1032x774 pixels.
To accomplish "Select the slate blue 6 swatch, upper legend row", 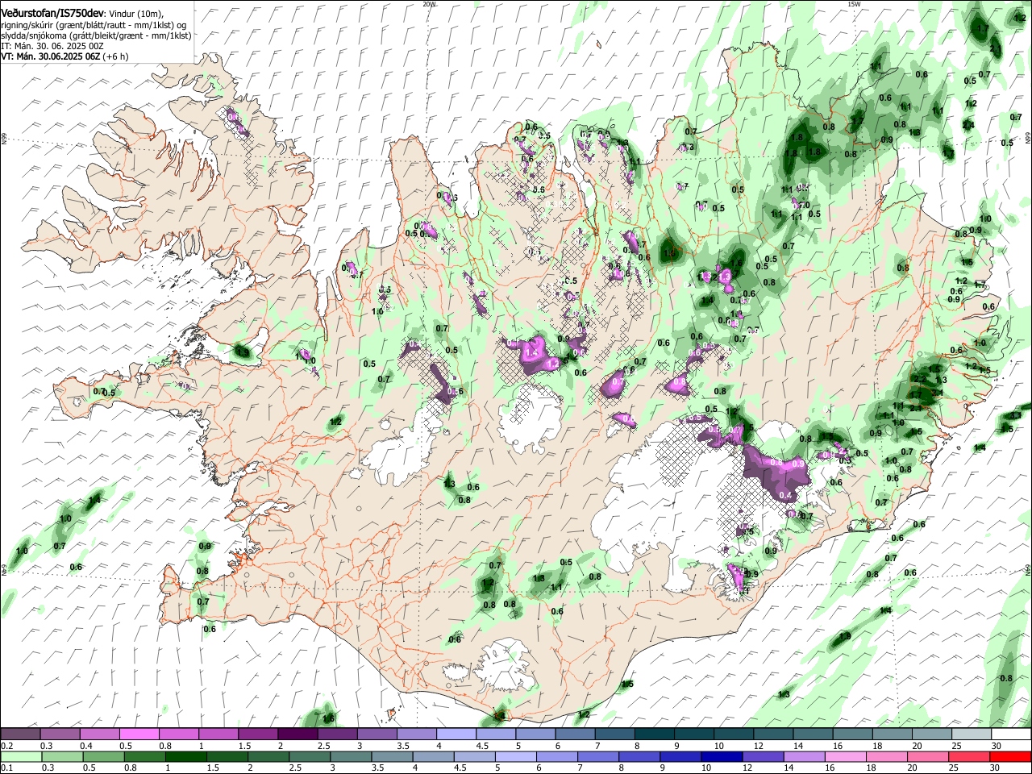I will click(x=576, y=734).
